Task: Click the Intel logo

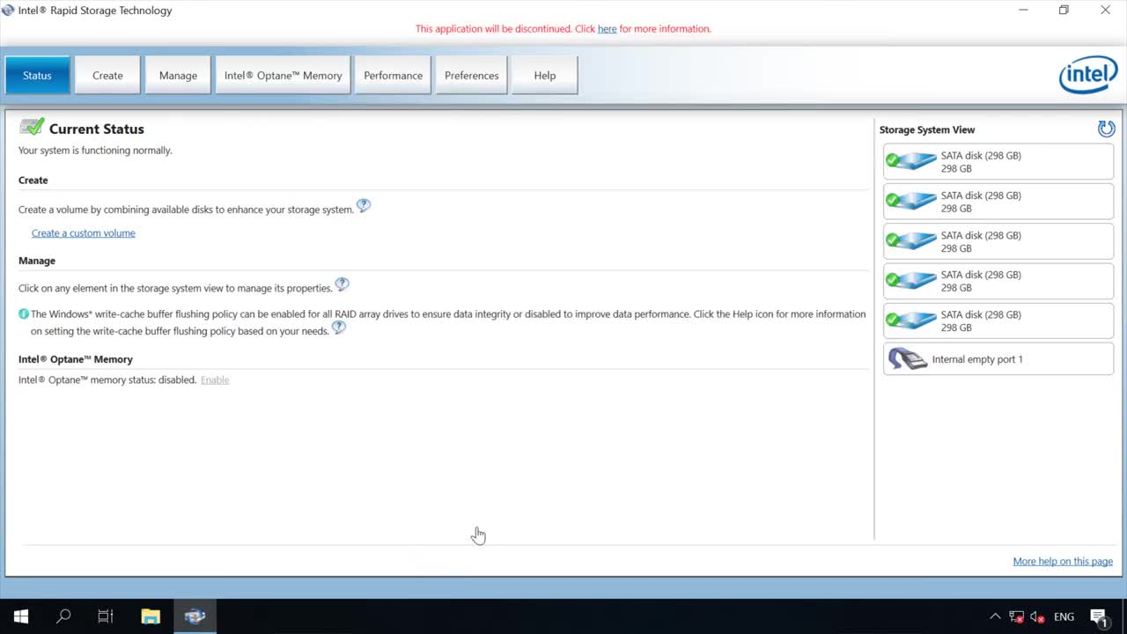Action: [1087, 76]
